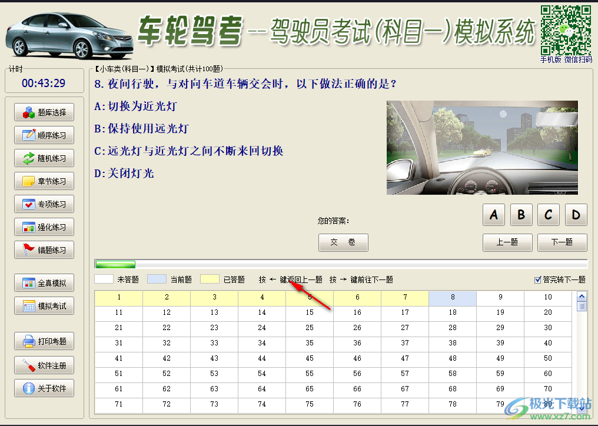Screen dimensions: 598x426
Task: Select option text 关闭灯光
Action: (x=131, y=174)
